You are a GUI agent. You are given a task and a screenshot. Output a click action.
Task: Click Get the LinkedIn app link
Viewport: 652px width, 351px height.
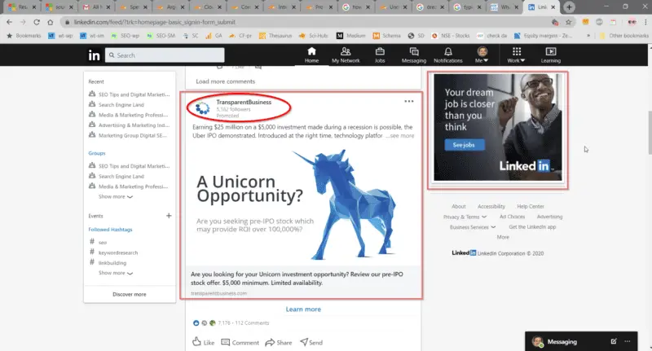pyautogui.click(x=532, y=226)
